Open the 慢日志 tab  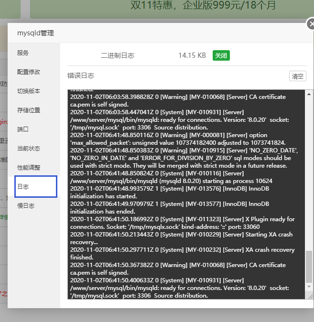click(x=26, y=205)
